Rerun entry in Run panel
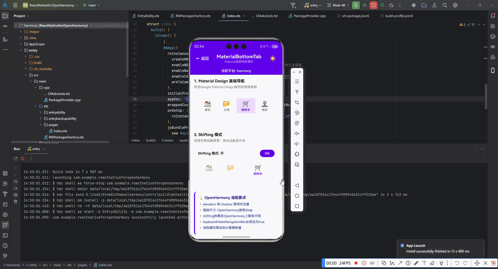This screenshot has width=498, height=269. tap(16, 159)
